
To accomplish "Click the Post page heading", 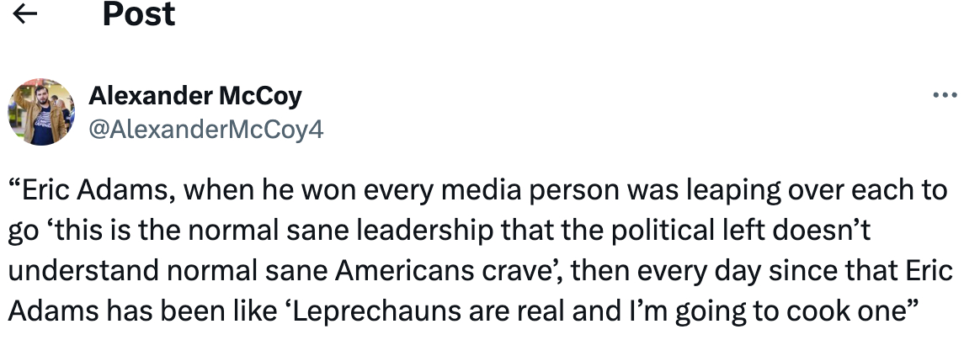I will tap(138, 14).
